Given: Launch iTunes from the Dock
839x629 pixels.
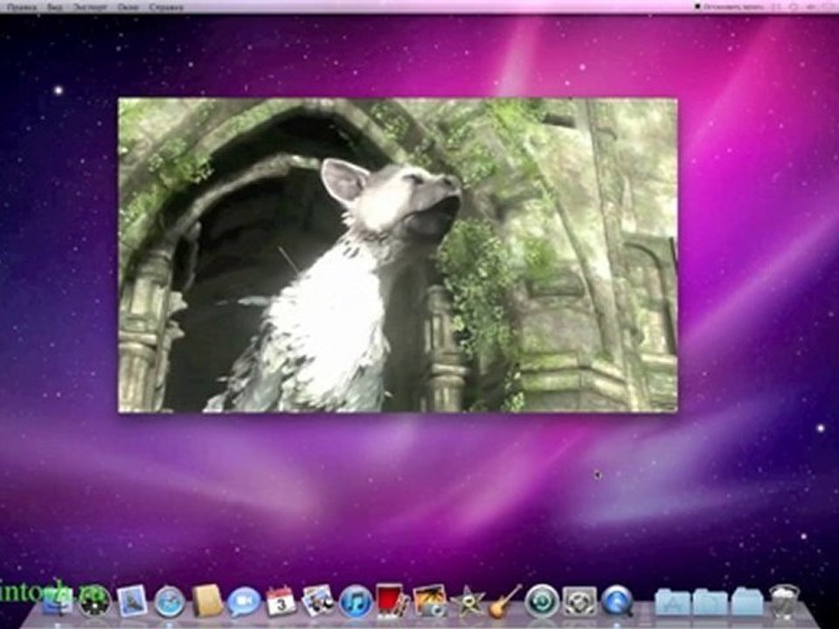Looking at the screenshot, I should [356, 601].
